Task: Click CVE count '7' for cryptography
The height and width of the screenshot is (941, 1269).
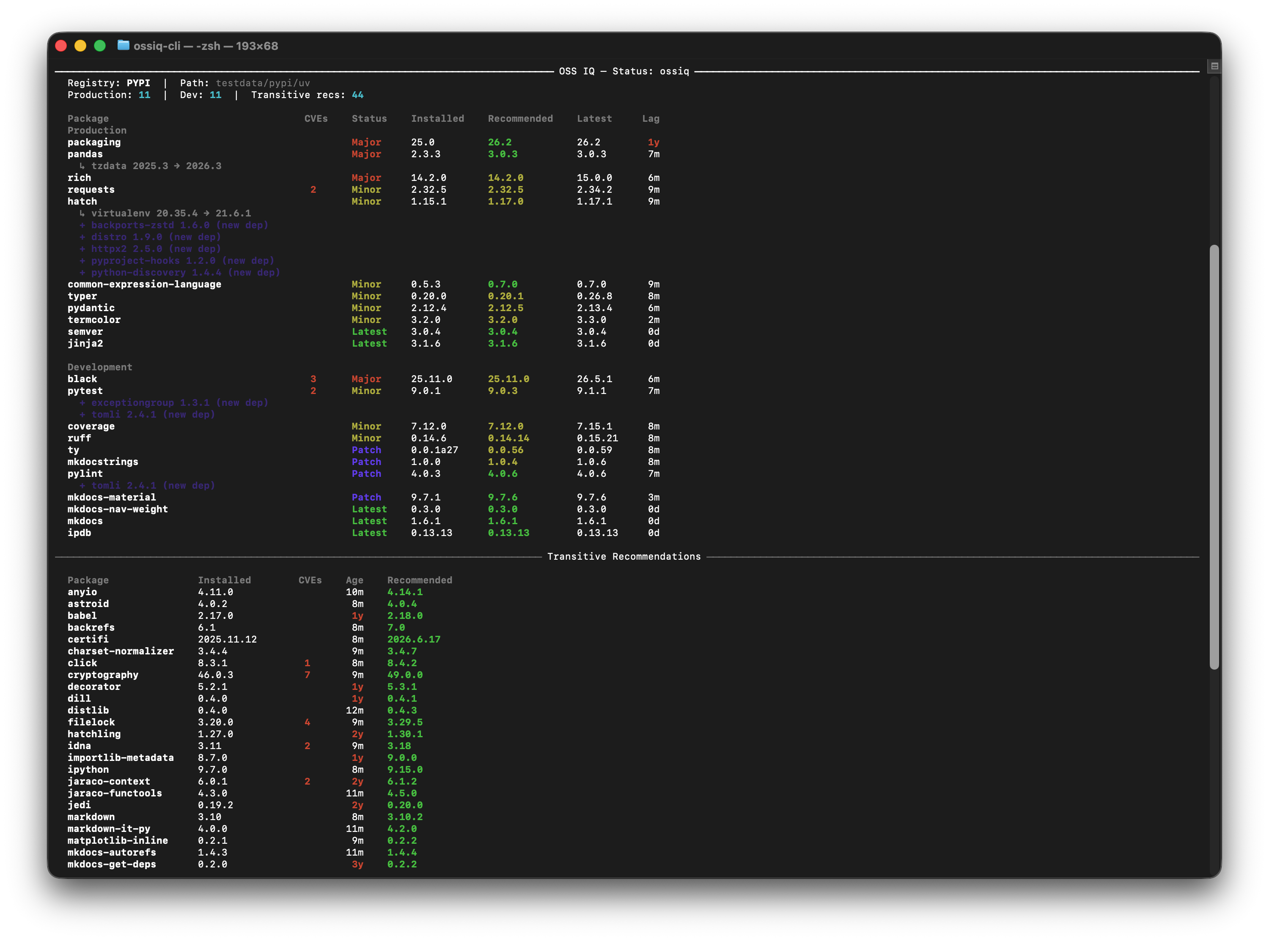Action: click(x=307, y=676)
